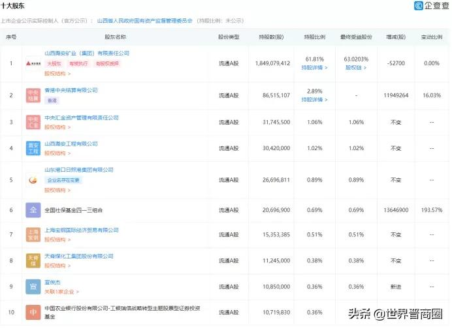
Task: Click logo icon of 中央汇金资产管理有限责任公司
Action: coord(33,122)
